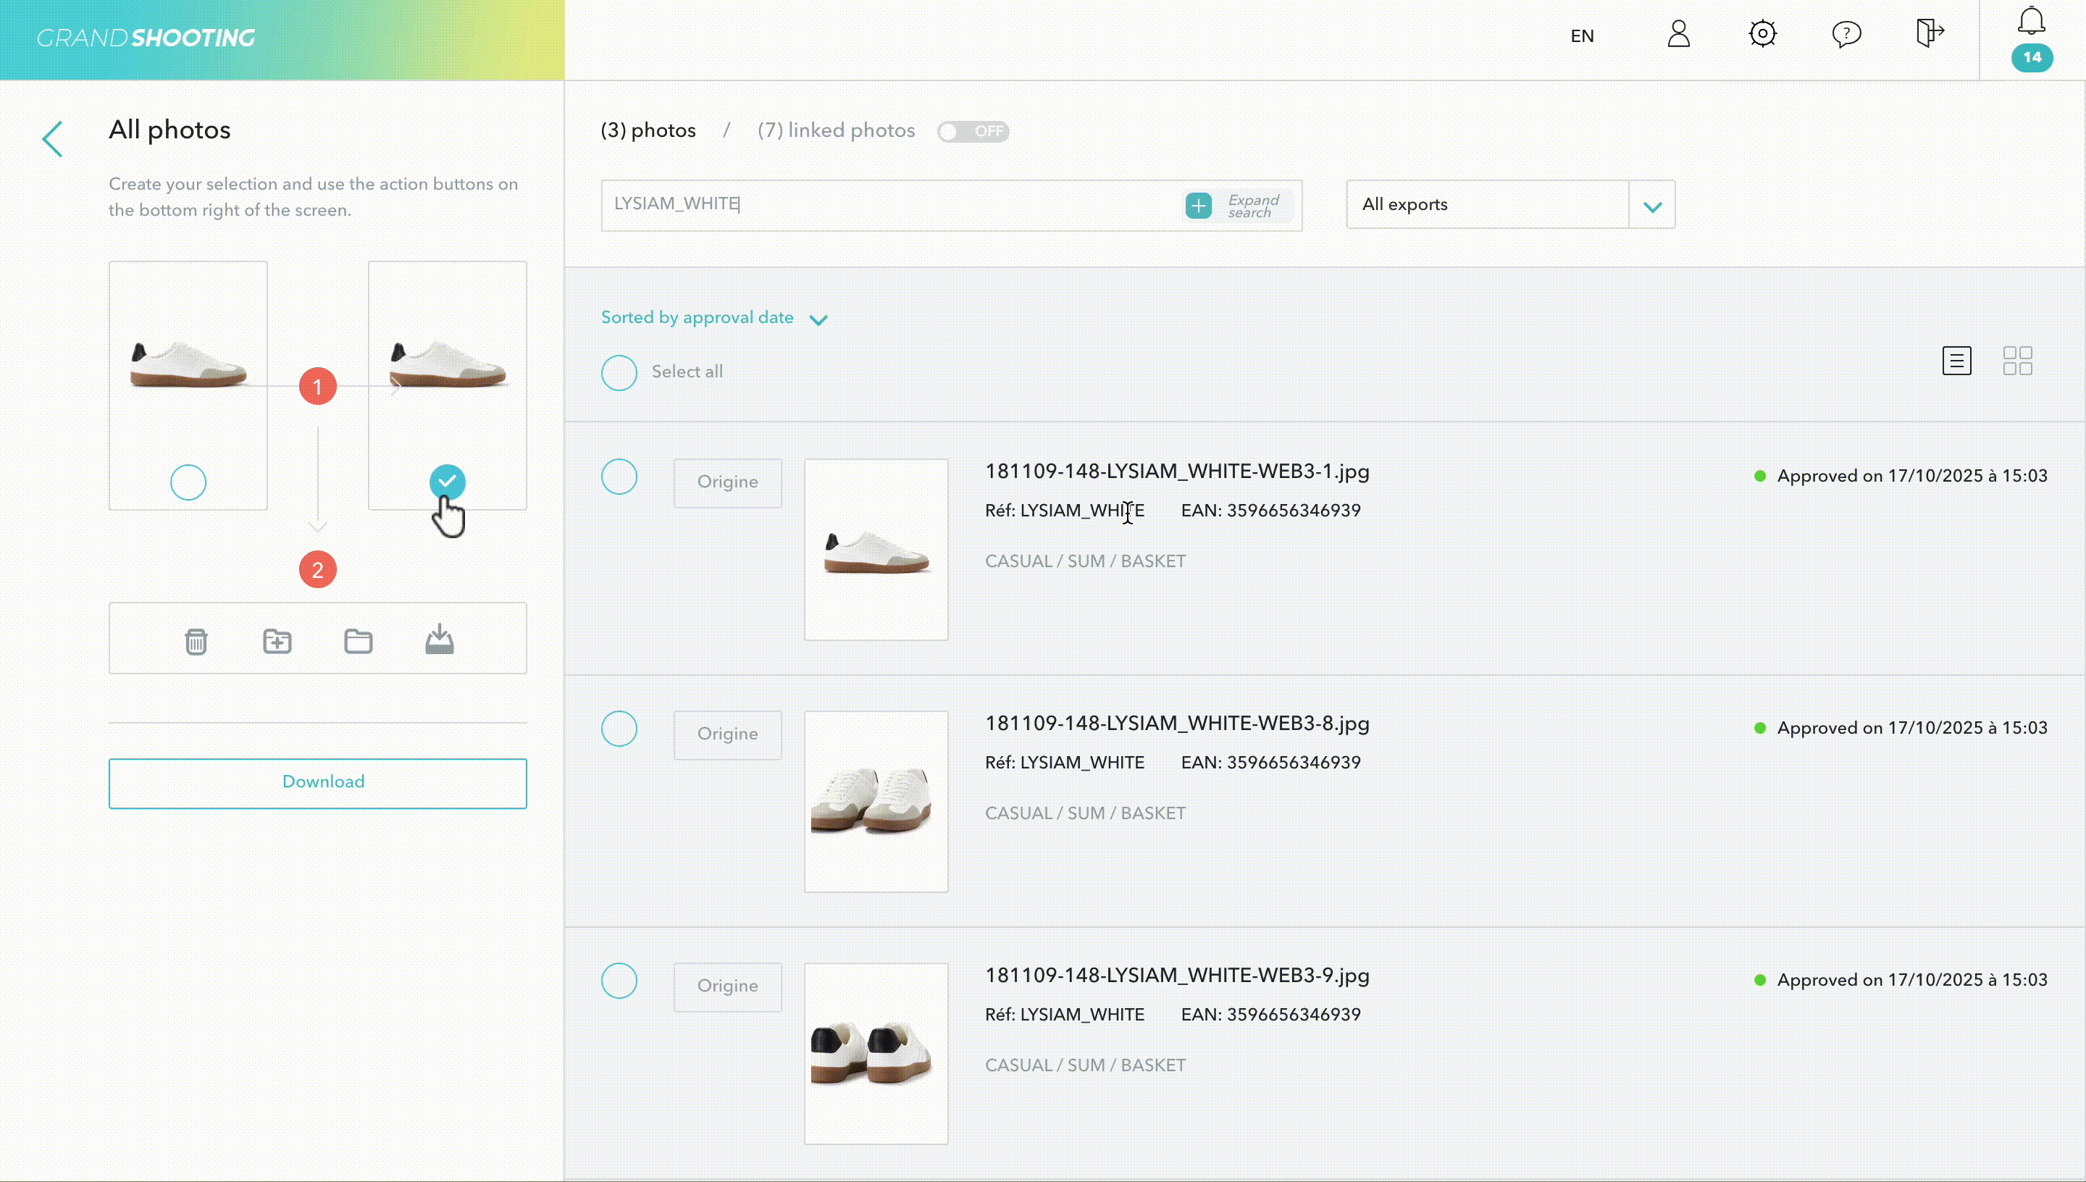Screen dimensions: 2086x1182
Task: Toggle linked photos switch on
Action: pos(973,132)
